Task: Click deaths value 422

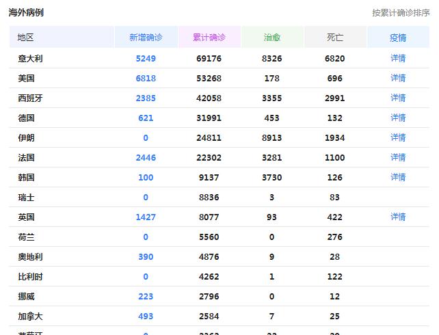Action: (335, 217)
